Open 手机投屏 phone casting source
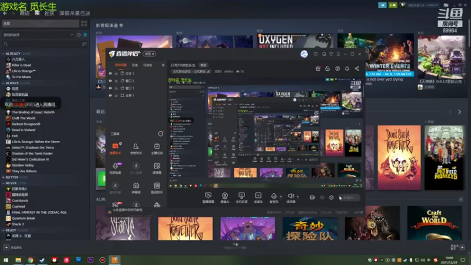The width and height of the screenshot is (471, 265). pyautogui.click(x=241, y=198)
